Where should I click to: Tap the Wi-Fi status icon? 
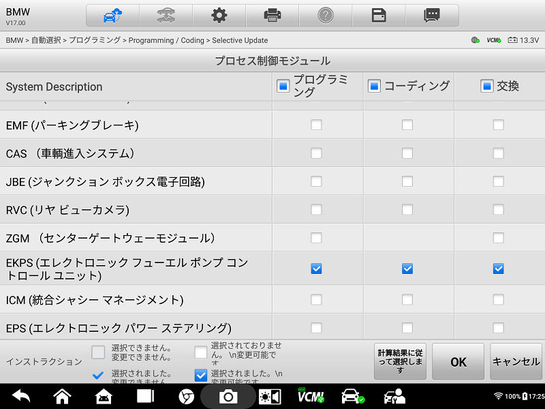point(499,396)
